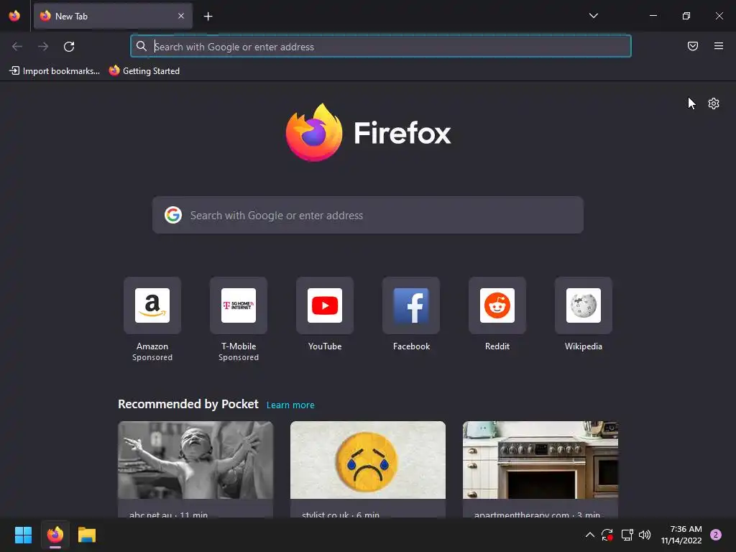Click the center Google search box

pos(368,215)
